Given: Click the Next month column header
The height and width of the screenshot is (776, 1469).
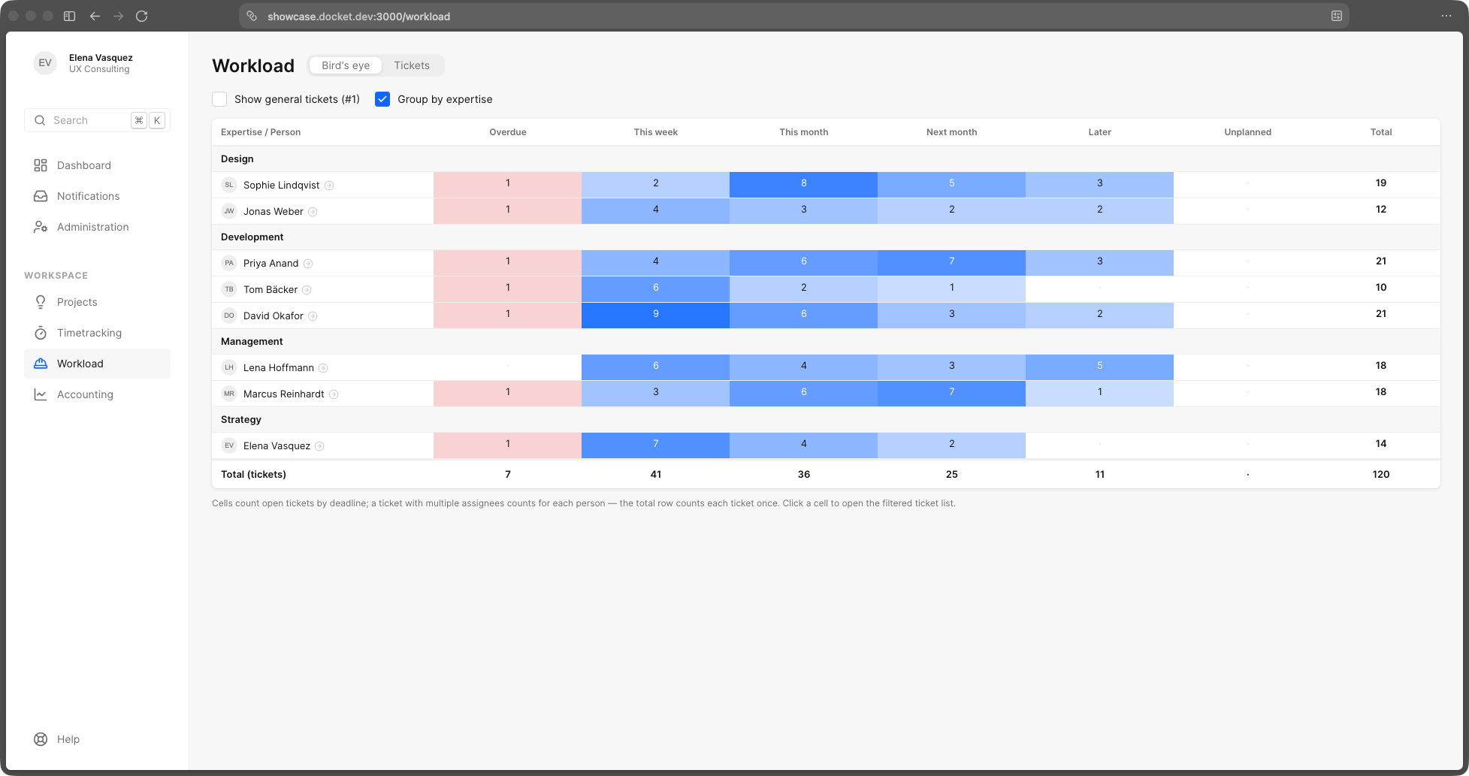Looking at the screenshot, I should coord(951,132).
